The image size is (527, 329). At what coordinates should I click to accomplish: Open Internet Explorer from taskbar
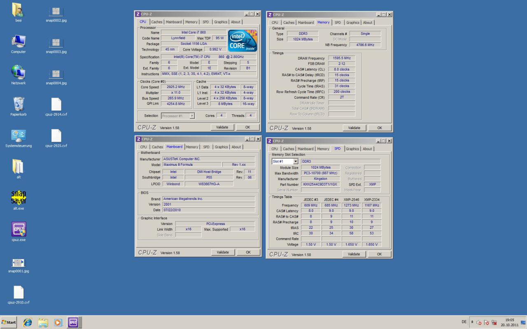[28, 322]
